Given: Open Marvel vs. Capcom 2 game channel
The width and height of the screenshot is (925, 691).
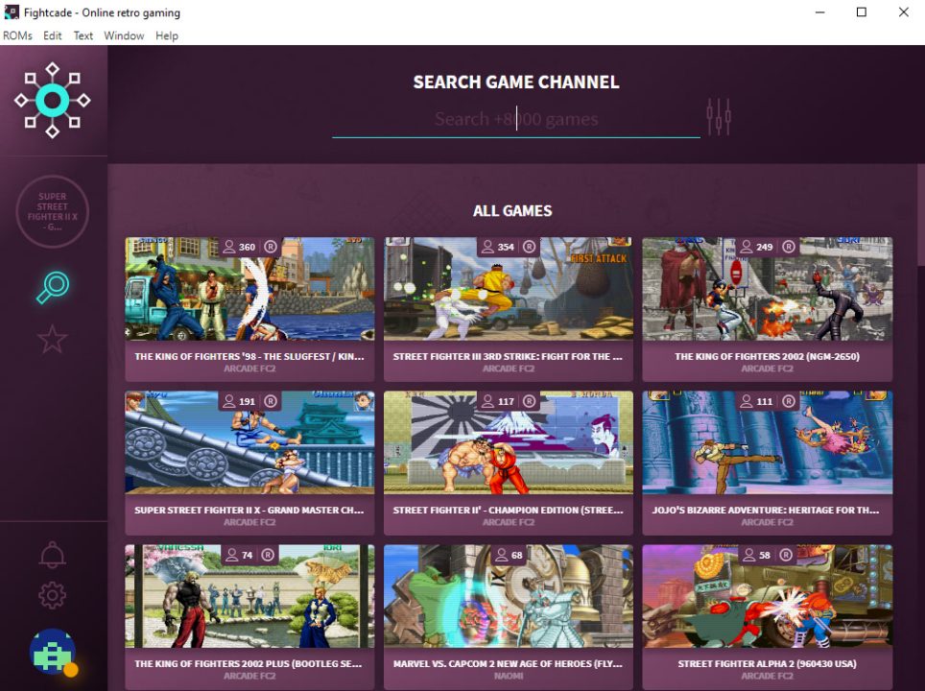Looking at the screenshot, I should click(509, 614).
